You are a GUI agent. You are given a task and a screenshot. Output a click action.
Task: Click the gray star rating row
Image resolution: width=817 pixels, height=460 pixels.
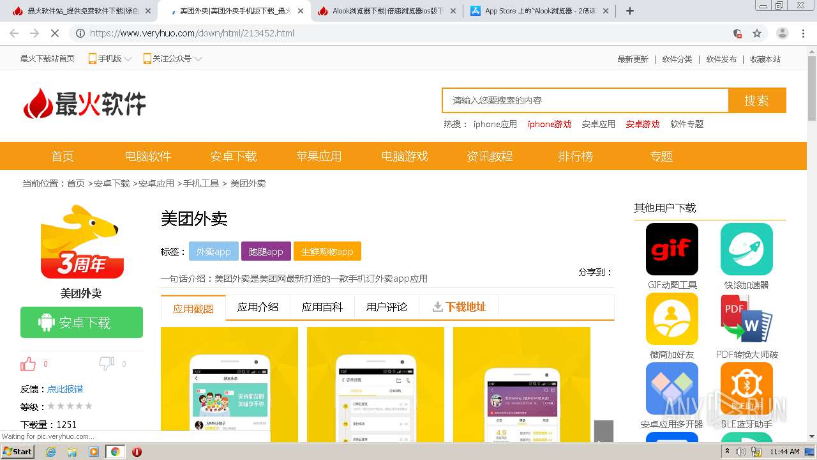tap(70, 406)
